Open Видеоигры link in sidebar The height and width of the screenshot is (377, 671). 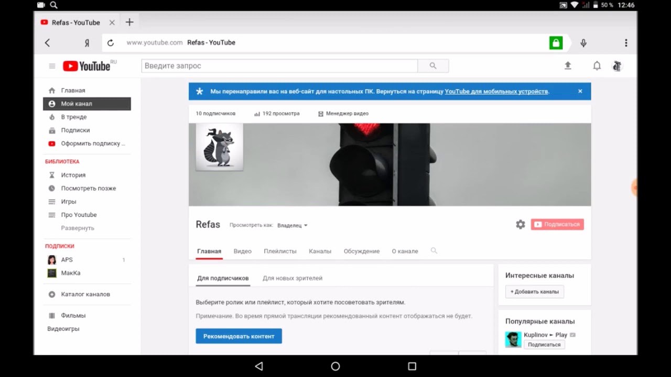(63, 329)
